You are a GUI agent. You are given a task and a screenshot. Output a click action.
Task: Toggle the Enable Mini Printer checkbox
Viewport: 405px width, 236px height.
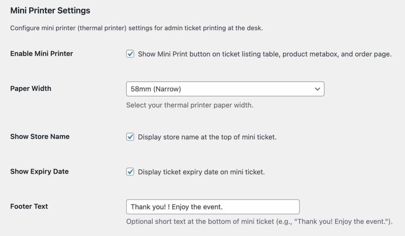click(130, 54)
